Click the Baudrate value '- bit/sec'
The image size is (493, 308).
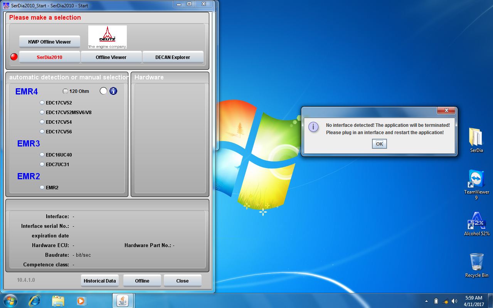(82, 255)
